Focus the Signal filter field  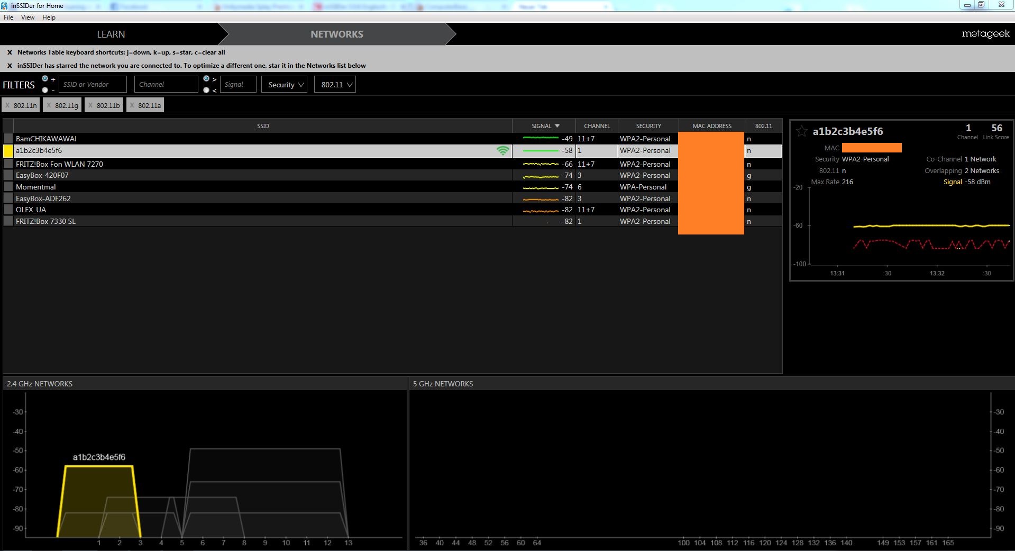238,85
